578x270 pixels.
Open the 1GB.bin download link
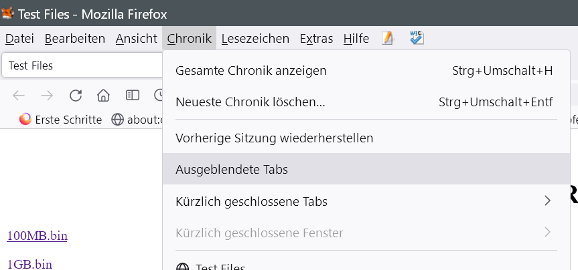click(29, 264)
